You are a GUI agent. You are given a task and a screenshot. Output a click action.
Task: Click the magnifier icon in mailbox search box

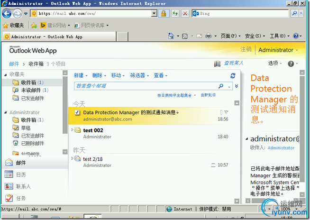click(221, 86)
